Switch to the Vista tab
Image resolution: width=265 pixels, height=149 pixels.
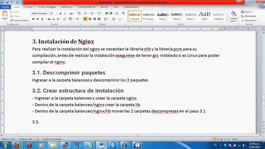[x=116, y=7]
